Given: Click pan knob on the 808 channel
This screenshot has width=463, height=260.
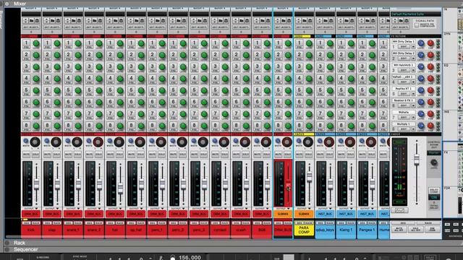Looking at the screenshot, I should pos(266,142).
